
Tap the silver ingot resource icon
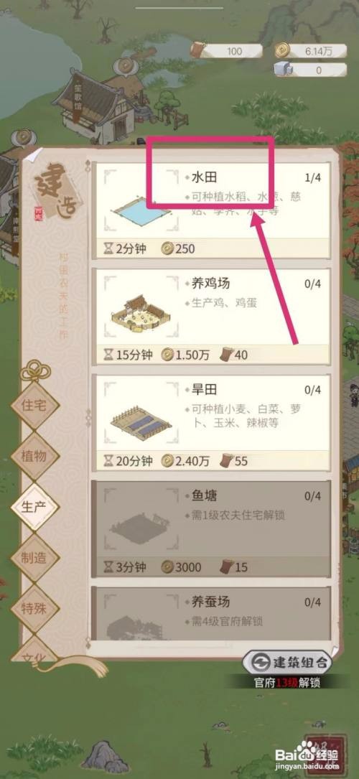coord(283,70)
